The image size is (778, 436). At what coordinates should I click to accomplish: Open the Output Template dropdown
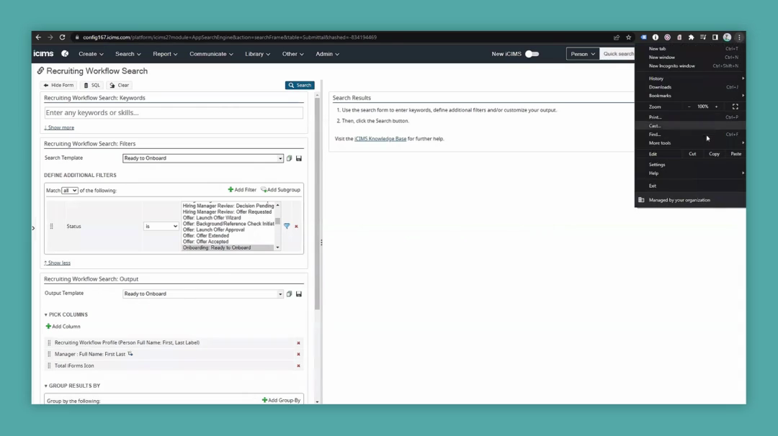pyautogui.click(x=203, y=294)
